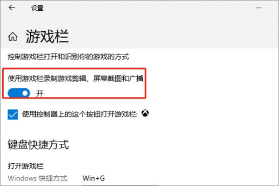279x186 pixels.
Task: Click the 开 label beside the toggle
Action: 40,93
